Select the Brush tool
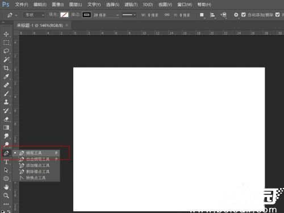This screenshot has height=213, width=284. 6,94
